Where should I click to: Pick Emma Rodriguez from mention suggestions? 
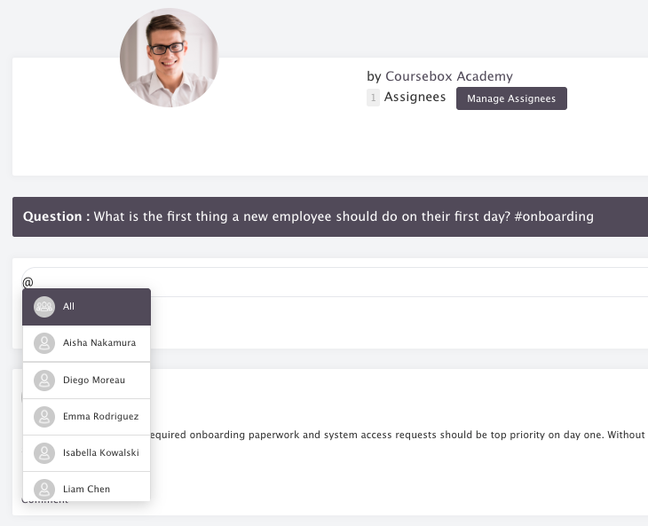pos(86,417)
